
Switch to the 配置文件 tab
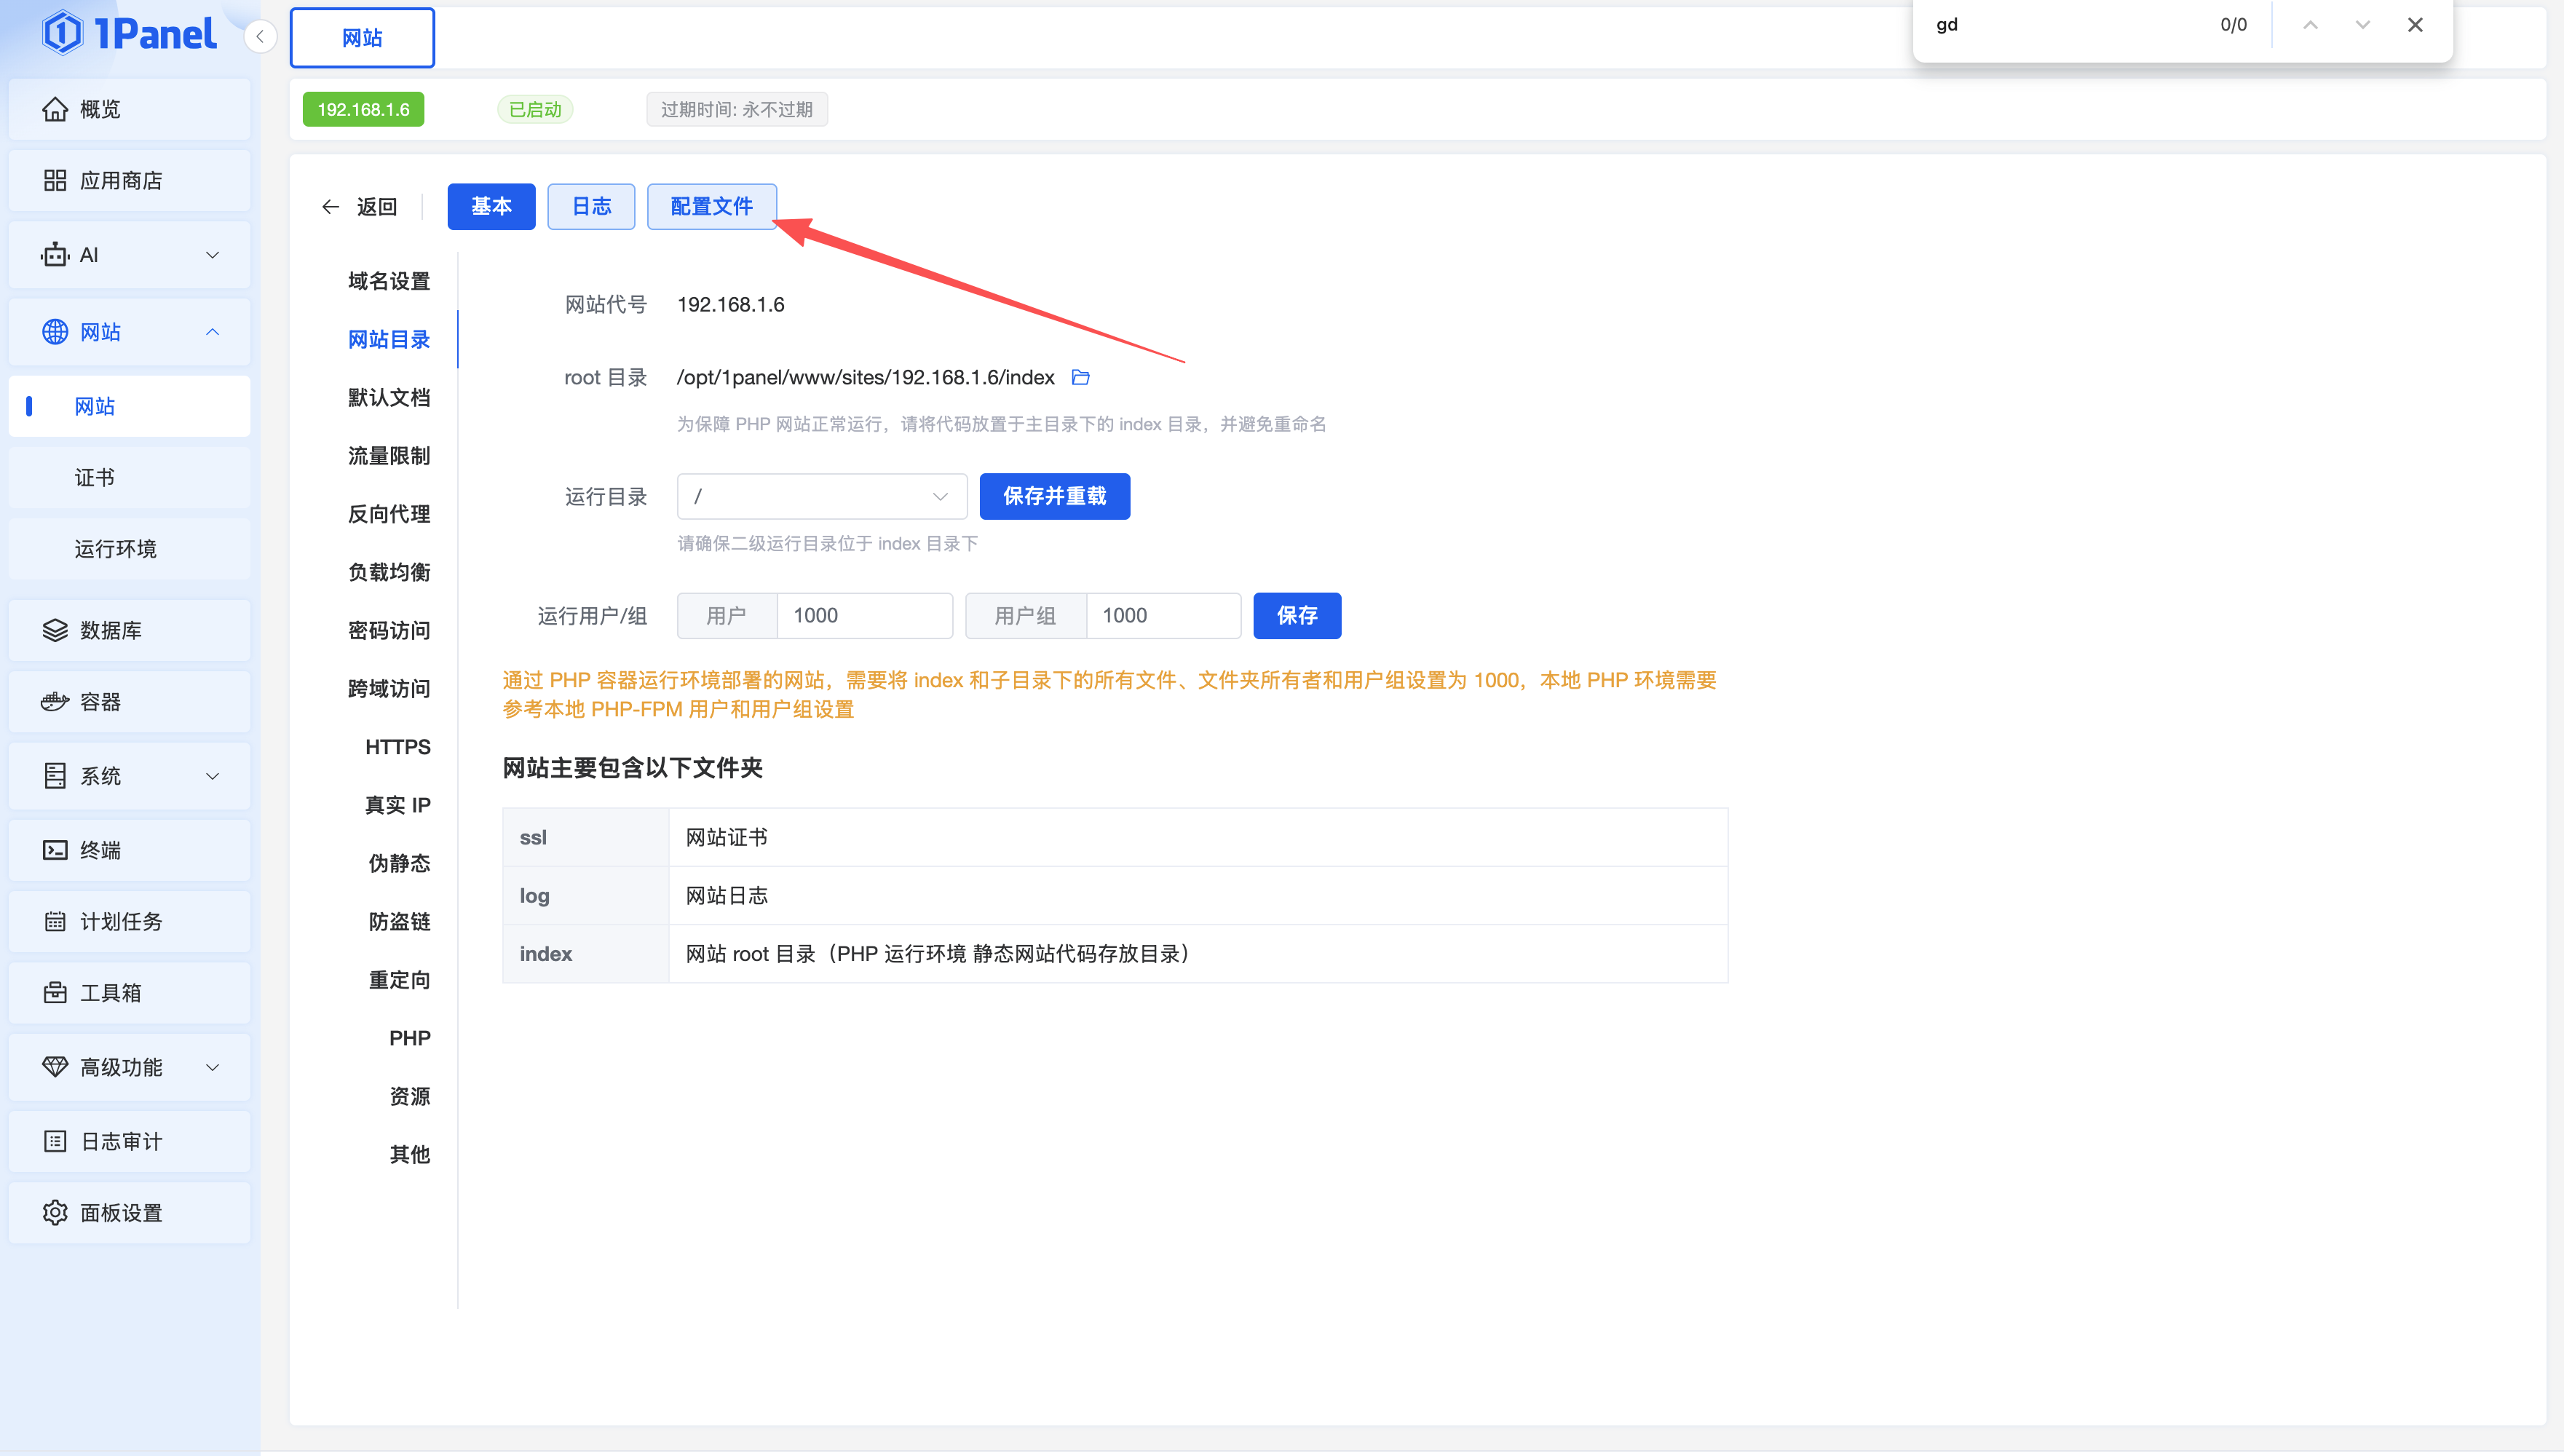pos(711,207)
